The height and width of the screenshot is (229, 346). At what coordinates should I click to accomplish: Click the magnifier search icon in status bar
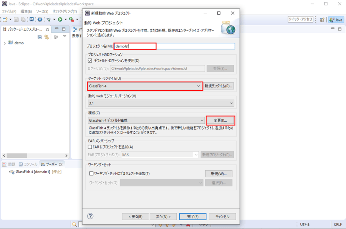coord(75,224)
